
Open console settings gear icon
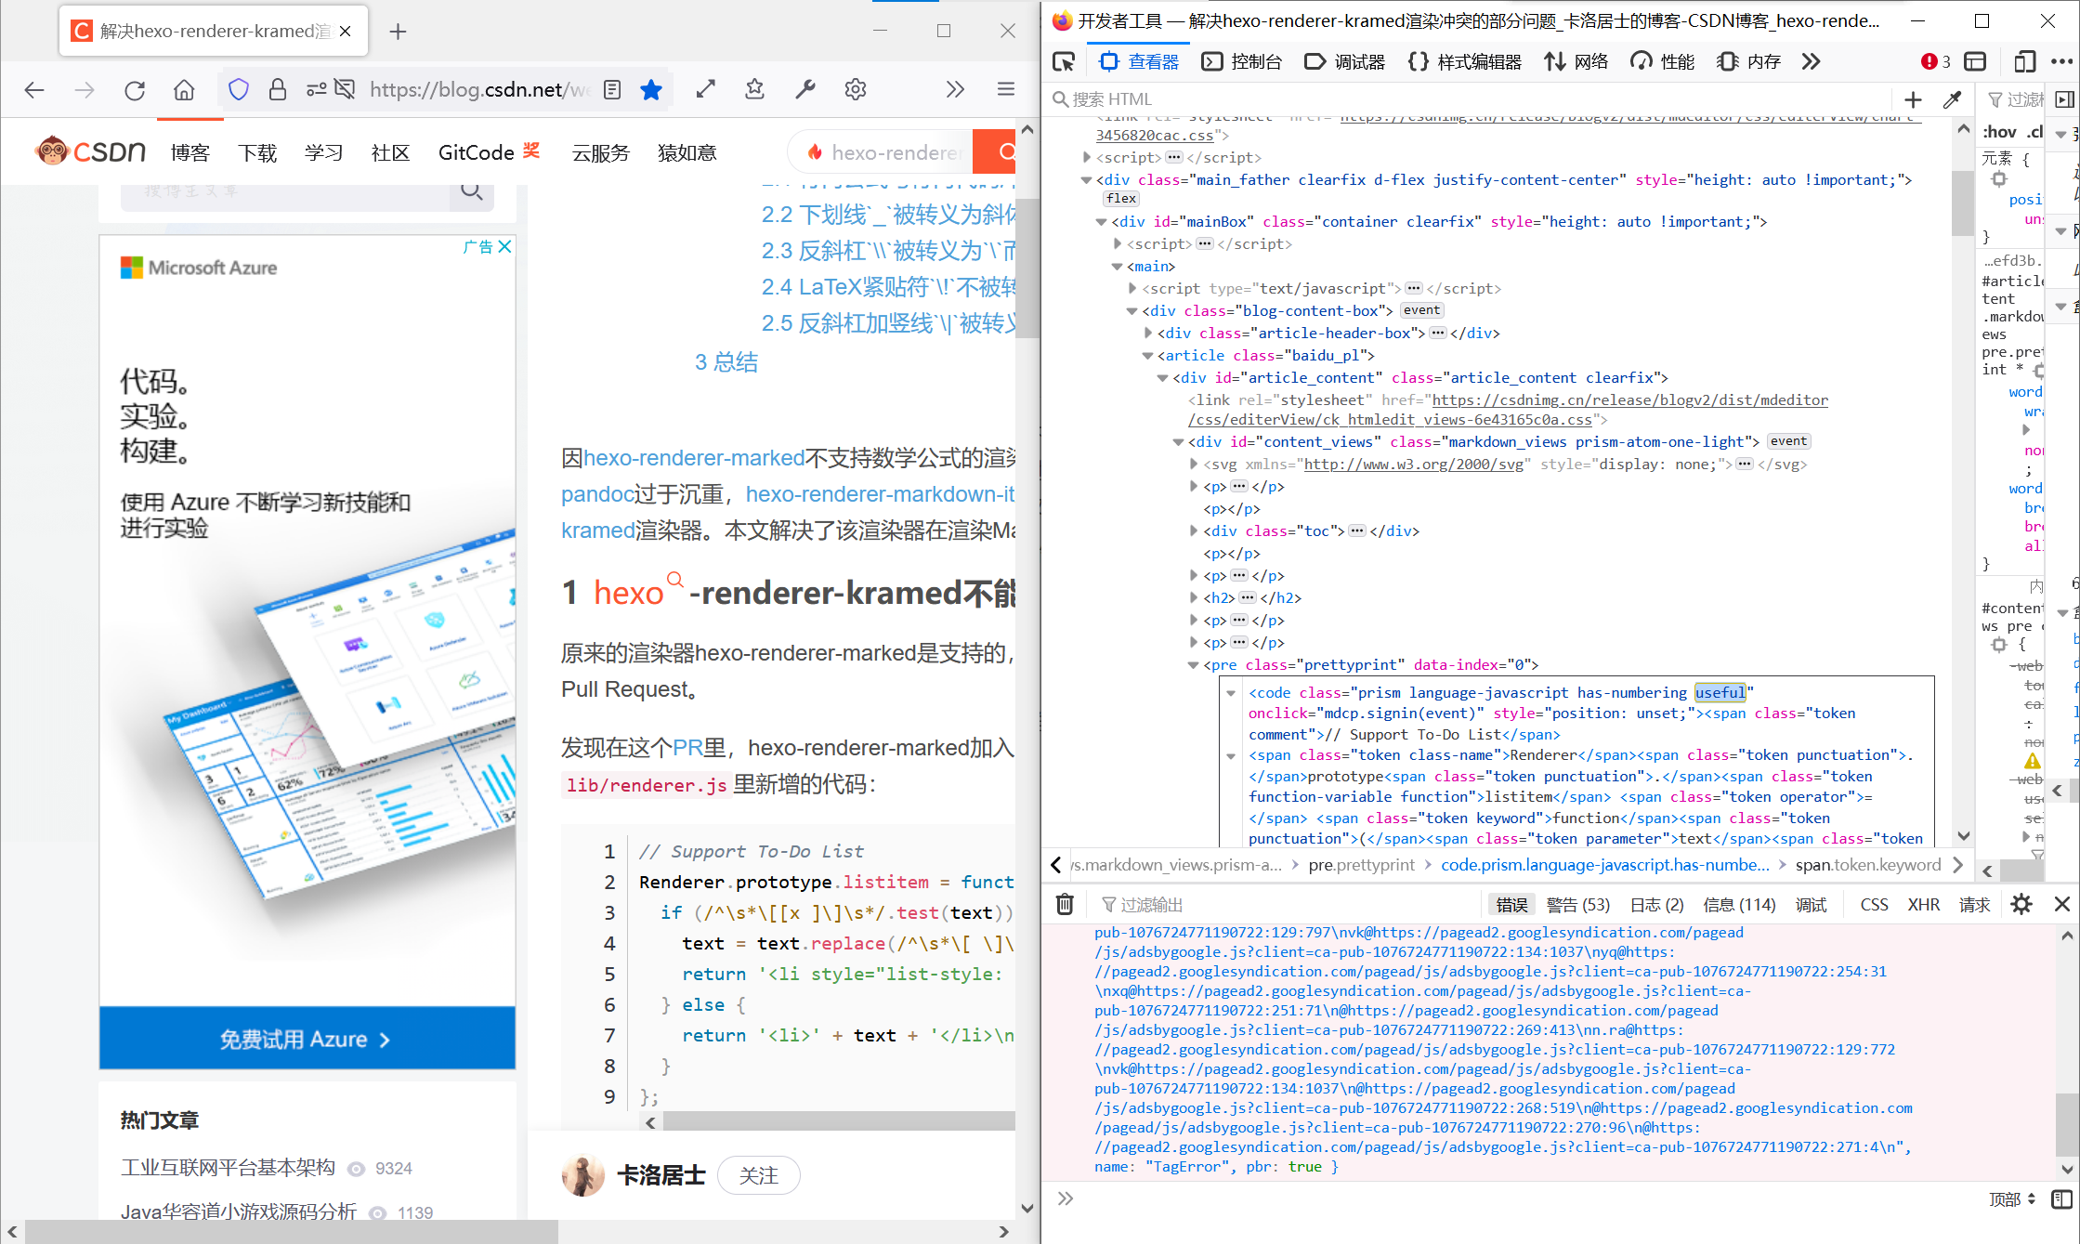[2021, 904]
